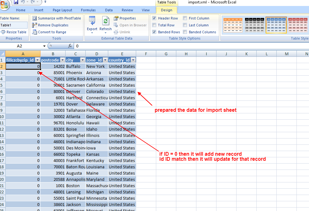Toggle the Header Row checkbox
The width and height of the screenshot is (309, 211).
pyautogui.click(x=154, y=18)
